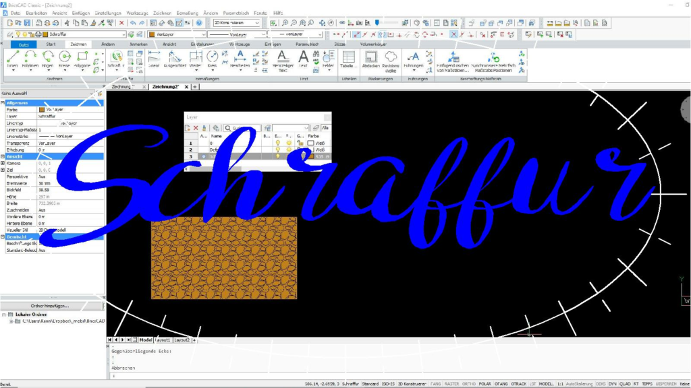Click the new document toolbar icon
691x388 pixels.
tap(9, 23)
